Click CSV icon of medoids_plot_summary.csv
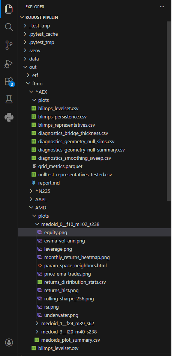Image resolution: width=189 pixels, height=356 pixels. tap(37, 340)
